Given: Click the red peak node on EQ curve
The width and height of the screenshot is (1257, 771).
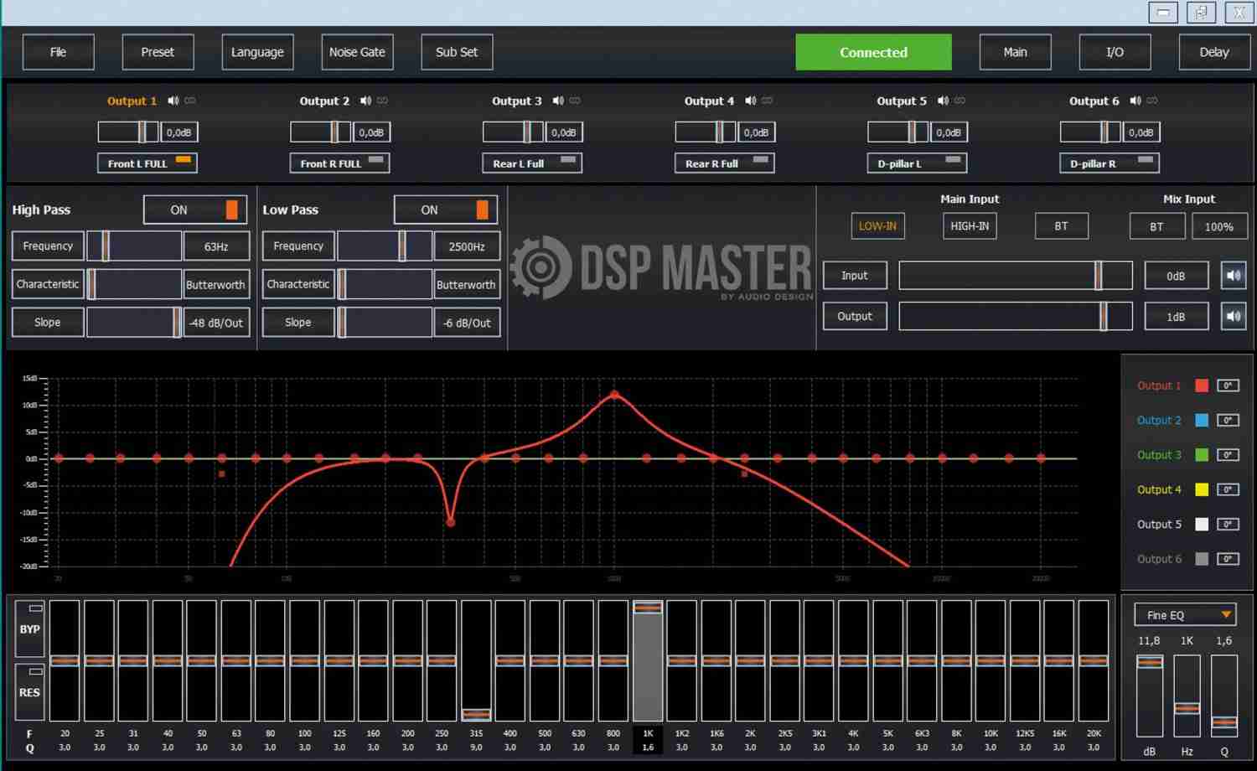Looking at the screenshot, I should pyautogui.click(x=614, y=394).
